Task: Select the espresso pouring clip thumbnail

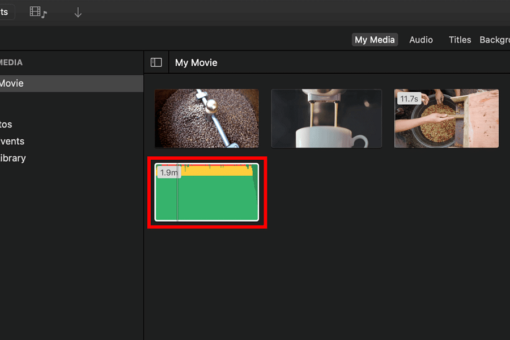Action: click(326, 118)
